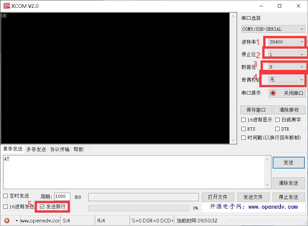308x226 pixels.
Task: Click the red circular icon in the status bar
Action: (x=7, y=220)
